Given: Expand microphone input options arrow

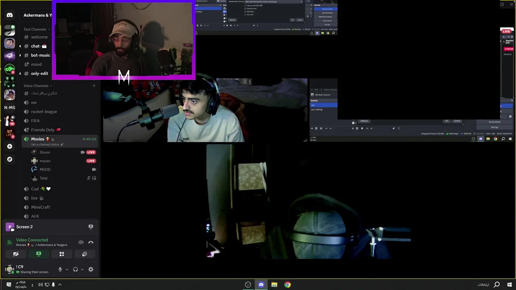Looking at the screenshot, I should coord(67,269).
